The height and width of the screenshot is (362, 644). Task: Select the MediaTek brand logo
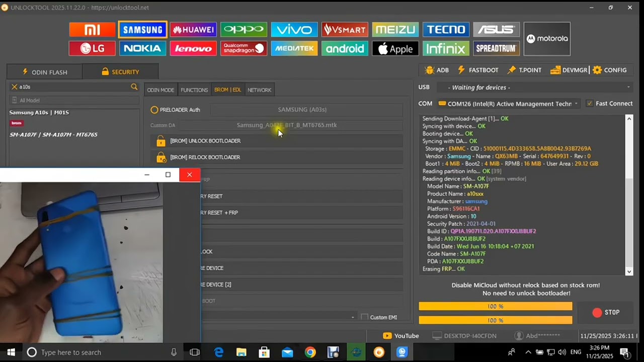294,48
